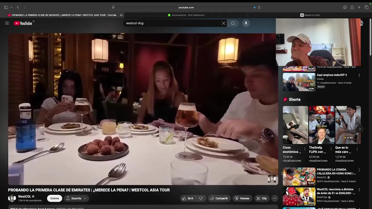The image size is (372, 209).
Task: Click the Shorts logo icon
Action: coord(285,100)
